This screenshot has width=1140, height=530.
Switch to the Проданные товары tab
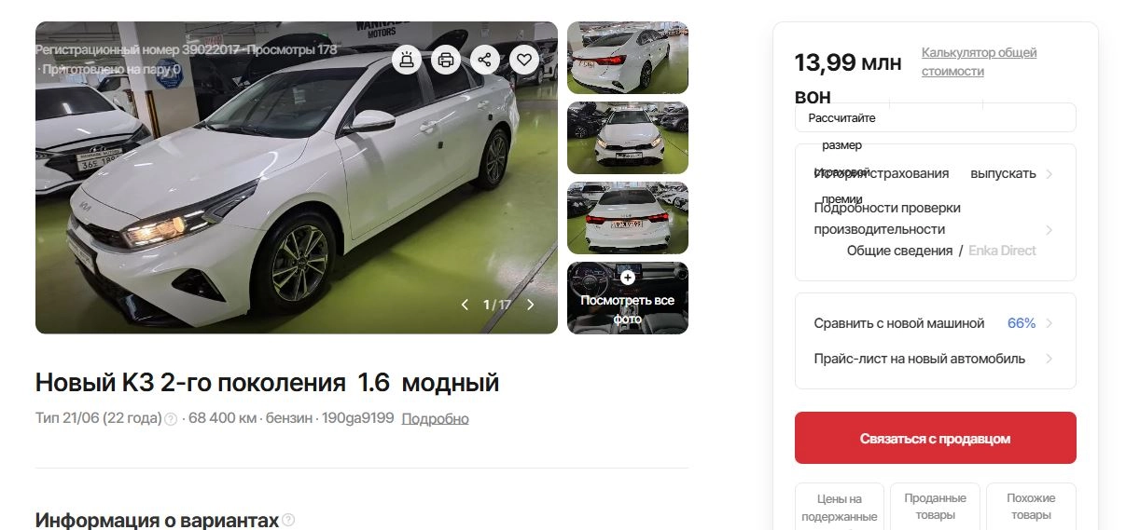[x=936, y=507]
